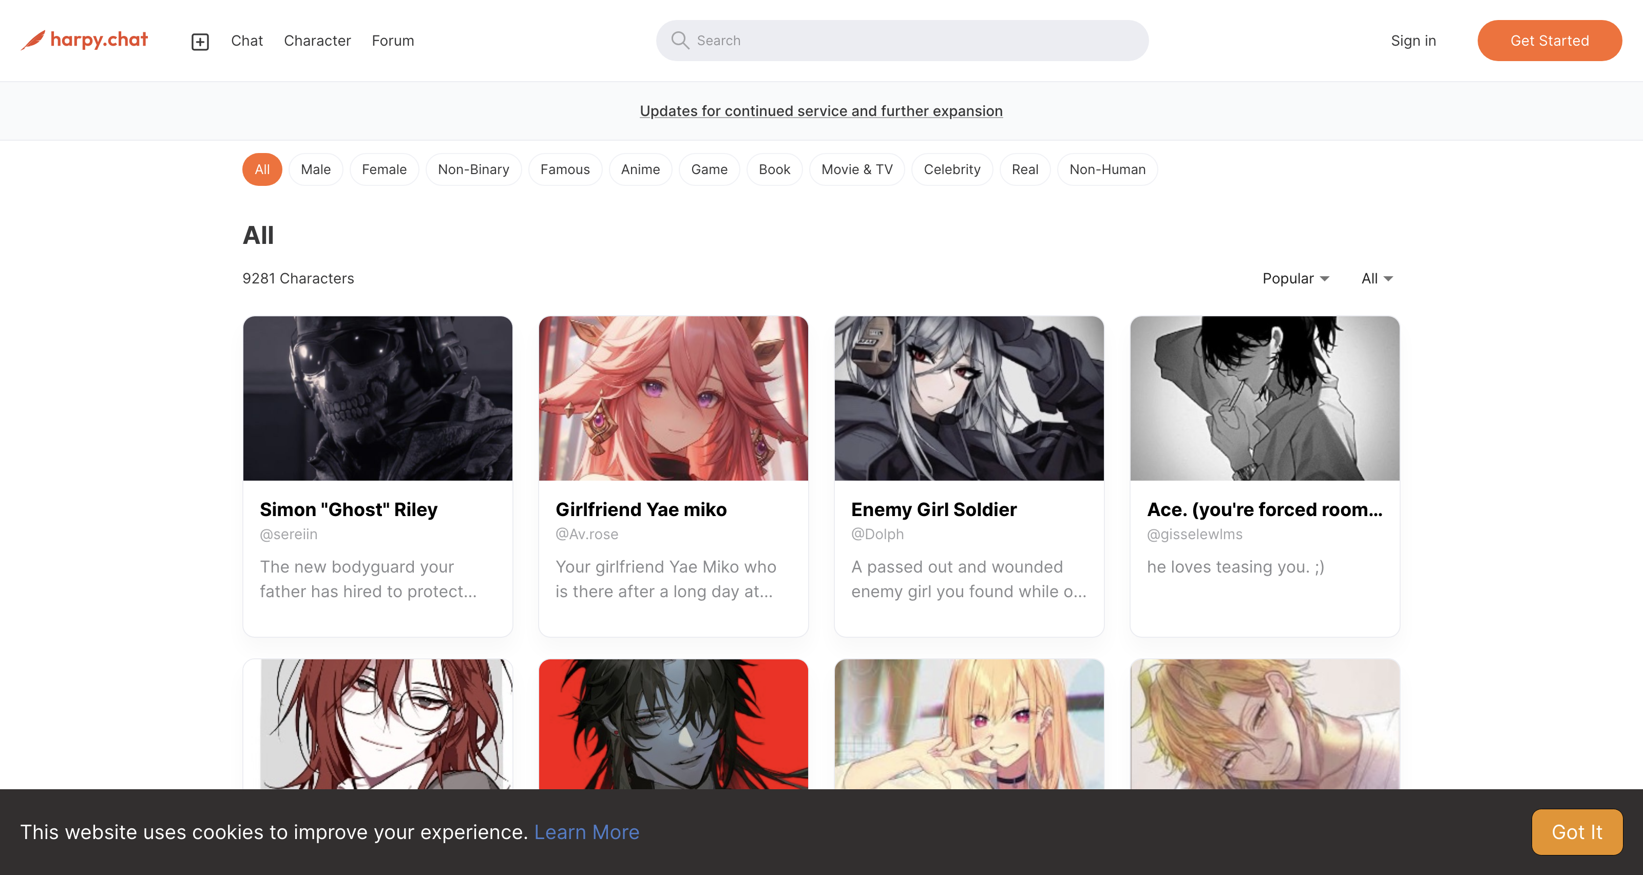Click Learn More in cookie banner
1643x875 pixels.
(587, 832)
